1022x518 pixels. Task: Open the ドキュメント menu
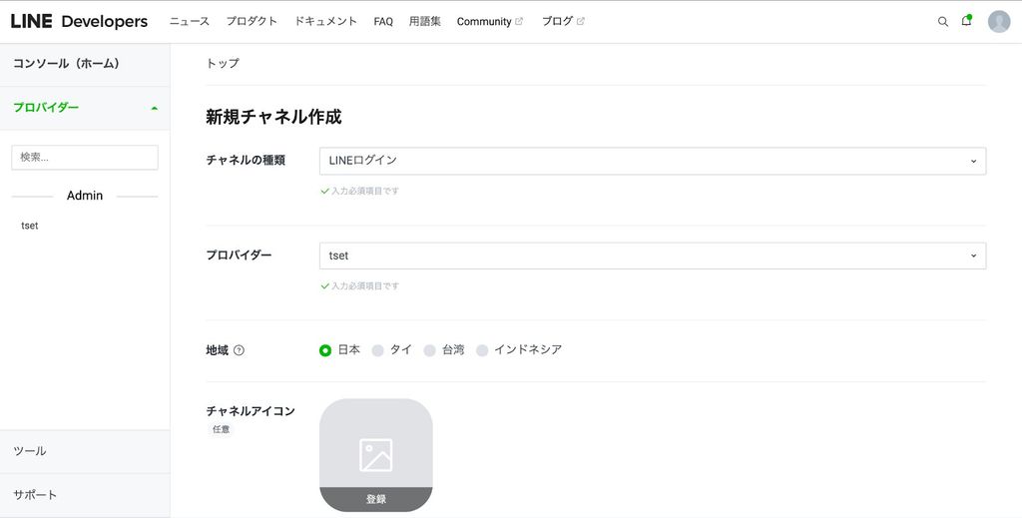(x=326, y=22)
